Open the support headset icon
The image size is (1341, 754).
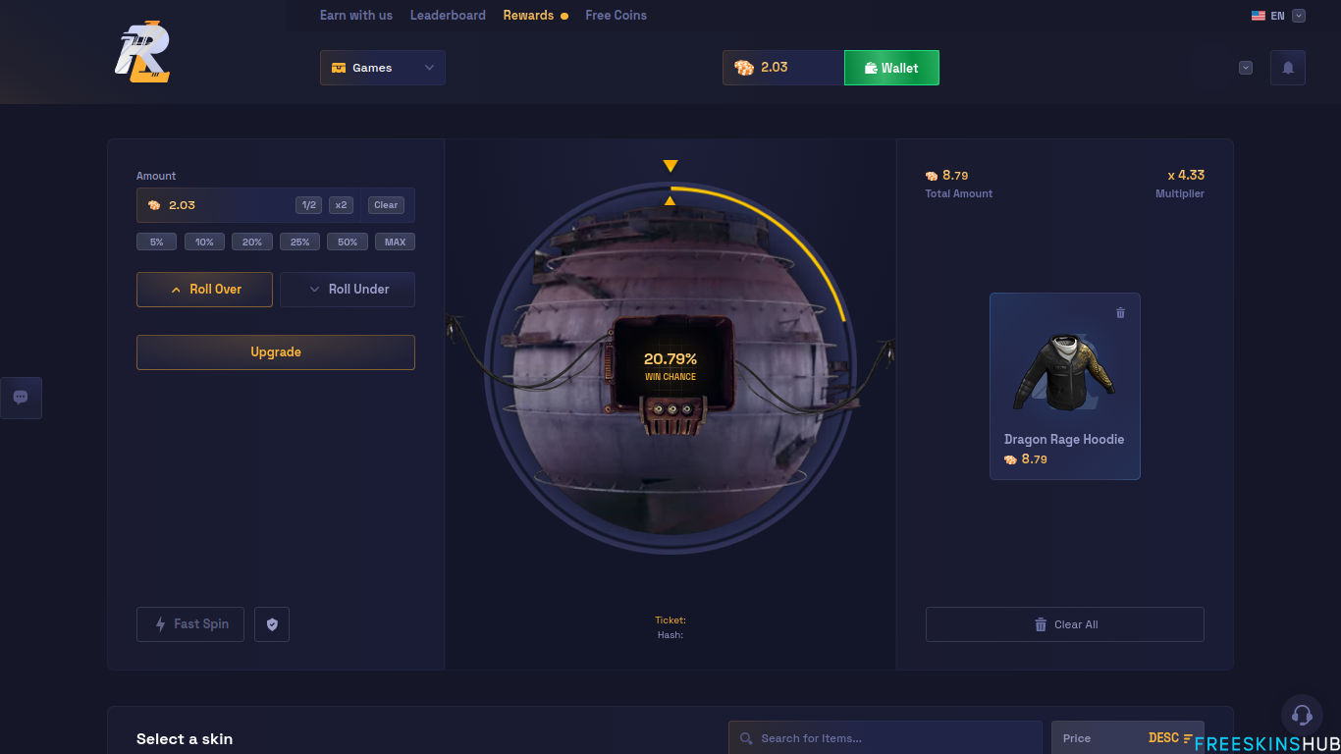click(1302, 716)
